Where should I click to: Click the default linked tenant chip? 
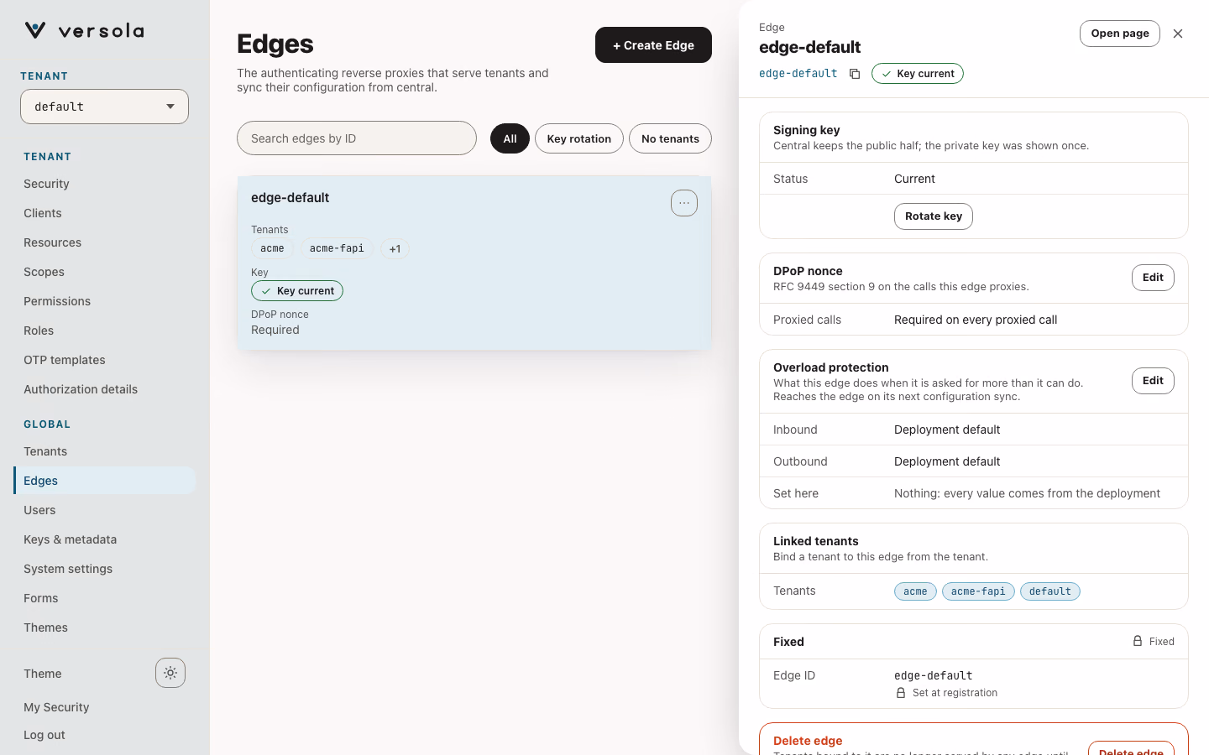point(1049,591)
